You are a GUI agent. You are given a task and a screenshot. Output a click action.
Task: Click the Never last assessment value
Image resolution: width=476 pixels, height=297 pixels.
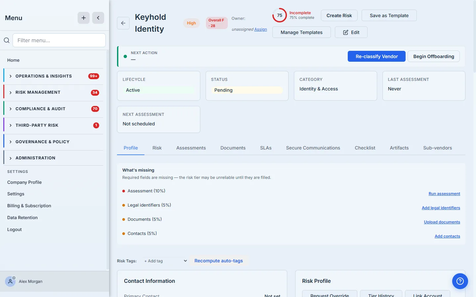pos(394,89)
